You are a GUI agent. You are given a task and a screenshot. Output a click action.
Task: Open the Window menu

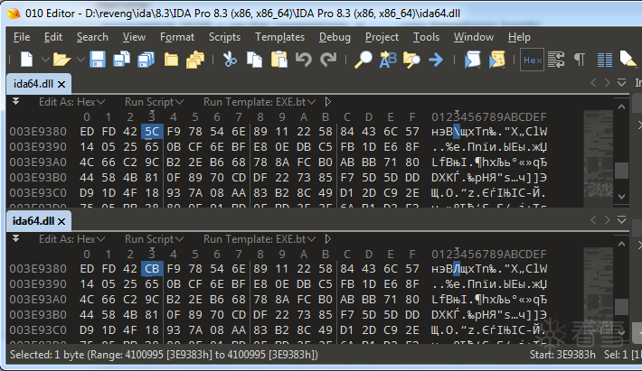coord(474,37)
